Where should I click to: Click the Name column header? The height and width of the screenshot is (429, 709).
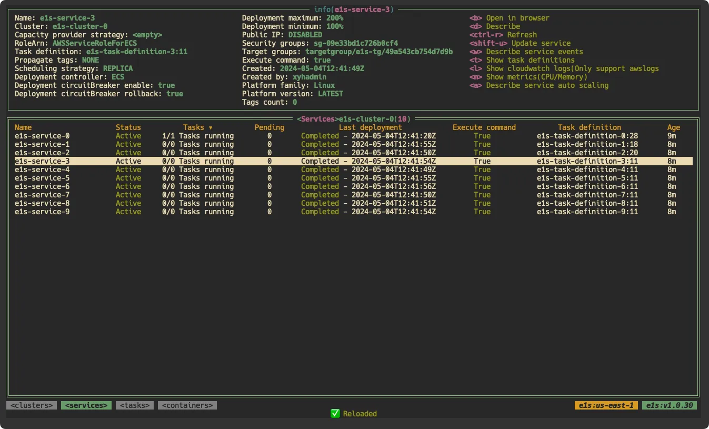click(23, 127)
